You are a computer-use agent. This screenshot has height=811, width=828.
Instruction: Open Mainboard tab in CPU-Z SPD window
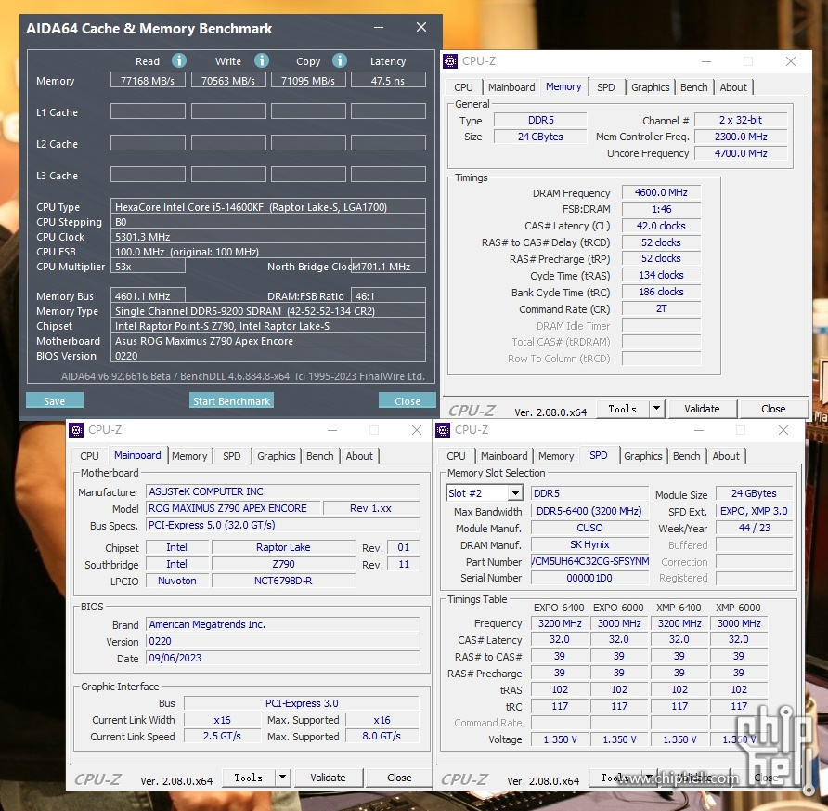coord(504,456)
